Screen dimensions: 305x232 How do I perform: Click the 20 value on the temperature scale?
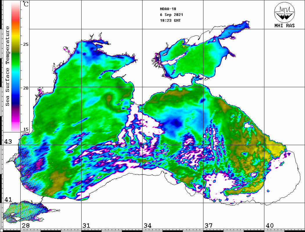26,88
